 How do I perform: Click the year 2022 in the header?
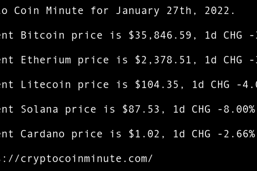point(219,11)
